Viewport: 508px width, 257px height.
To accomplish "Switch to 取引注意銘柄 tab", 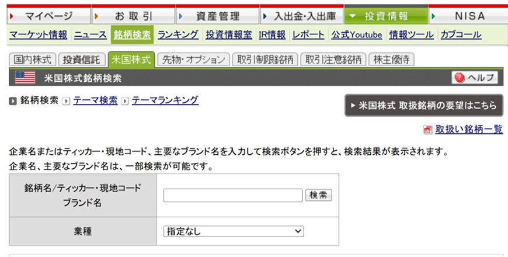I will 333,60.
